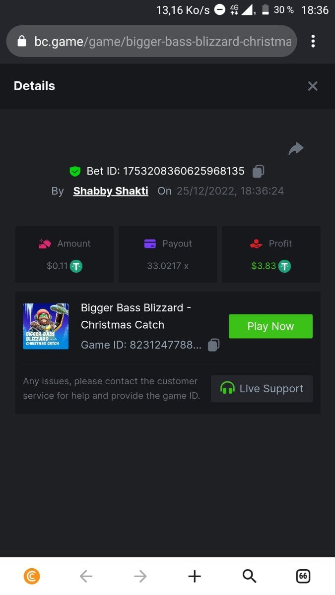335x595 pixels.
Task: Copy the Bet ID with copy icon
Action: pos(258,171)
